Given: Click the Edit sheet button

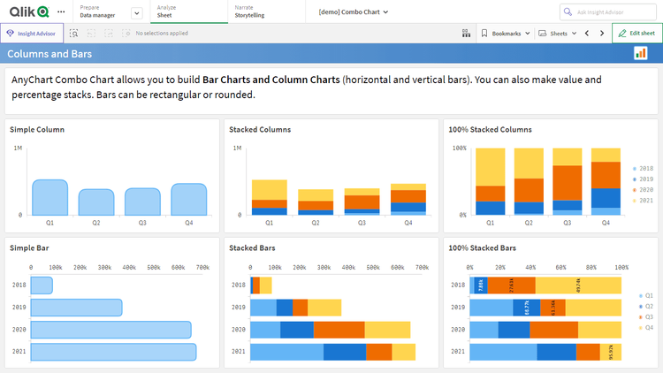Looking at the screenshot, I should click(x=636, y=33).
